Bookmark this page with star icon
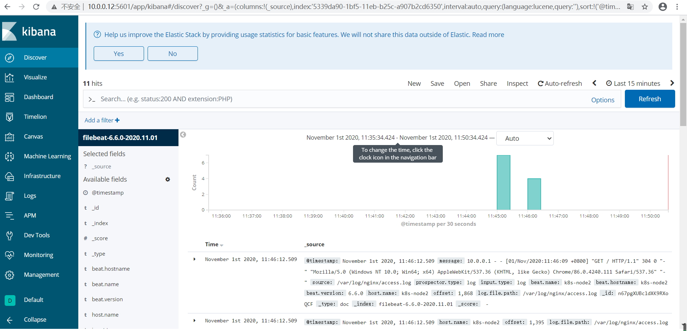This screenshot has height=331, width=687. pos(645,7)
